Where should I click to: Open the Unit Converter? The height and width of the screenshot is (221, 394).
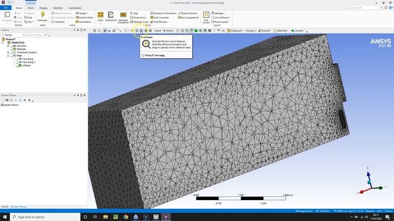coord(160,18)
